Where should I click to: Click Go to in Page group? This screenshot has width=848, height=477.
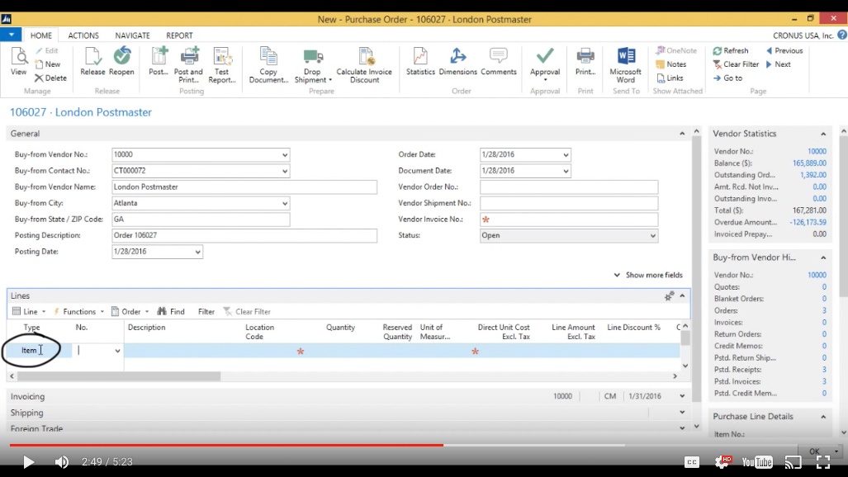(x=728, y=78)
